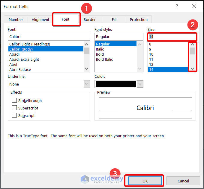Select Calibri (Body) in font list
Screen dimensions: 204x189
point(46,49)
